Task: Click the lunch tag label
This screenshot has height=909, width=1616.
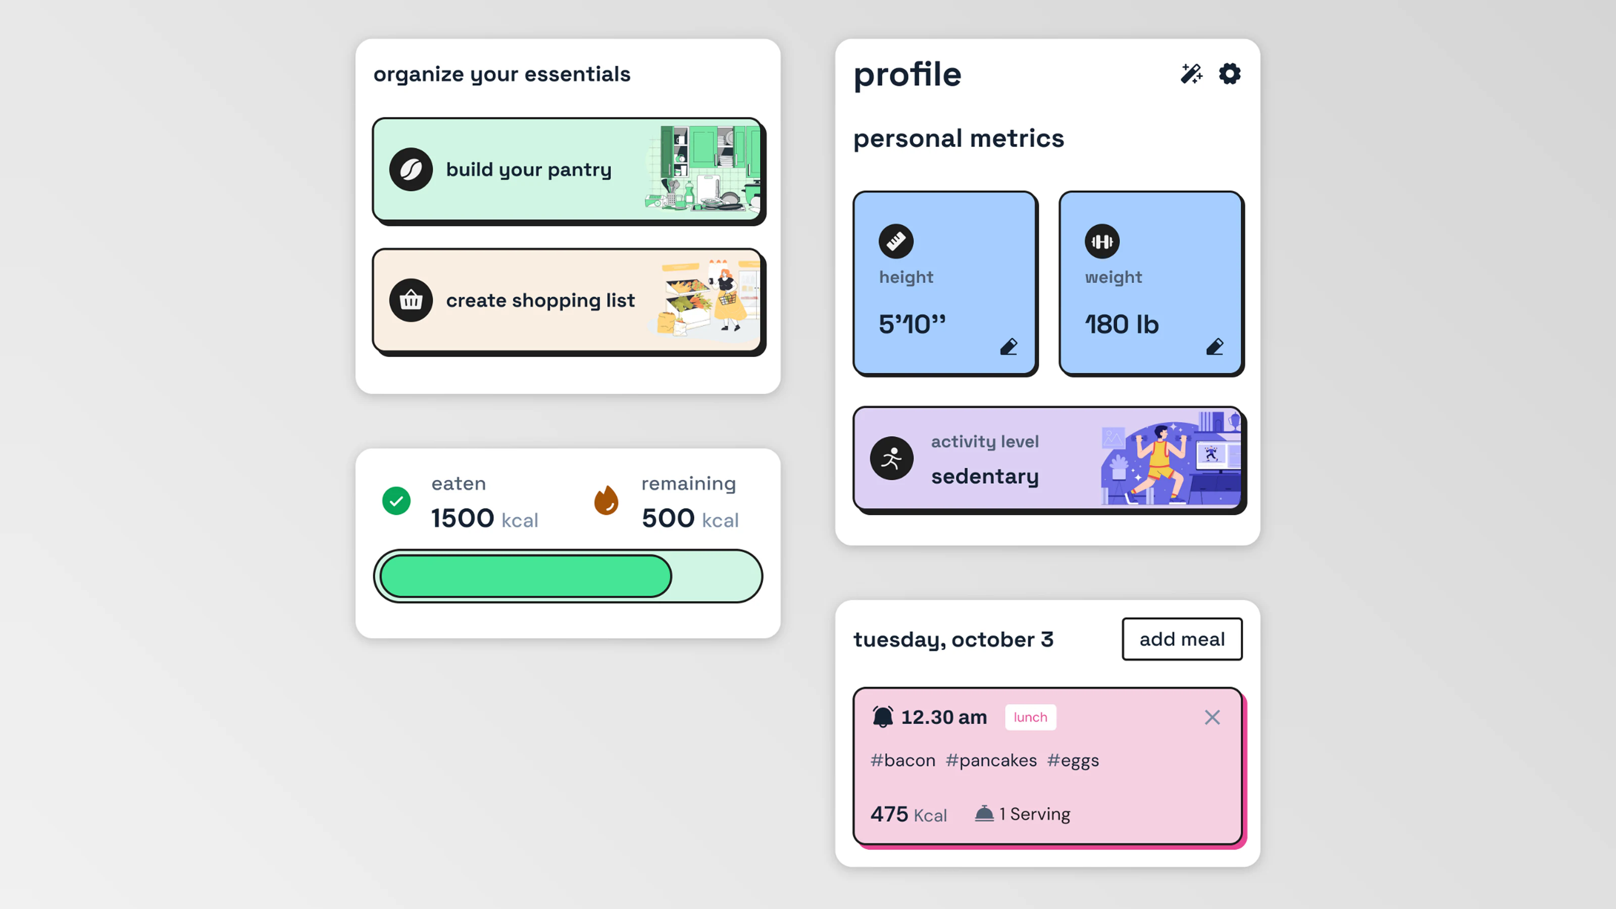Action: 1030,717
